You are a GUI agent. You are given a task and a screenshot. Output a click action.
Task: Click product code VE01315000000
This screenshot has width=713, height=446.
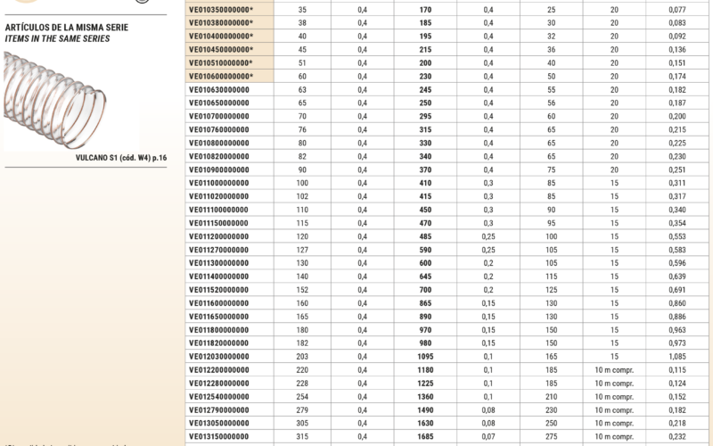(x=218, y=437)
